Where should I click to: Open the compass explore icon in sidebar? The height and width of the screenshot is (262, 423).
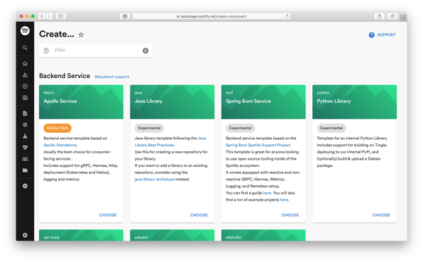(25, 87)
